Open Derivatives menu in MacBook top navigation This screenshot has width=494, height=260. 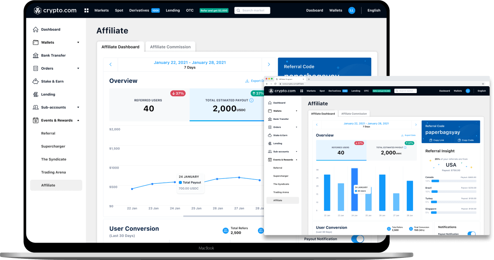[x=139, y=10]
